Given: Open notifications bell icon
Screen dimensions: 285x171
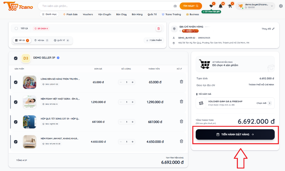Looking at the screenshot, I should click(x=220, y=6).
